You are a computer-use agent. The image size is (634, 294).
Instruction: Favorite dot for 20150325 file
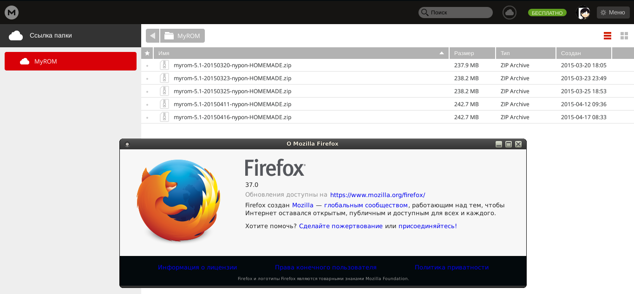click(x=147, y=92)
